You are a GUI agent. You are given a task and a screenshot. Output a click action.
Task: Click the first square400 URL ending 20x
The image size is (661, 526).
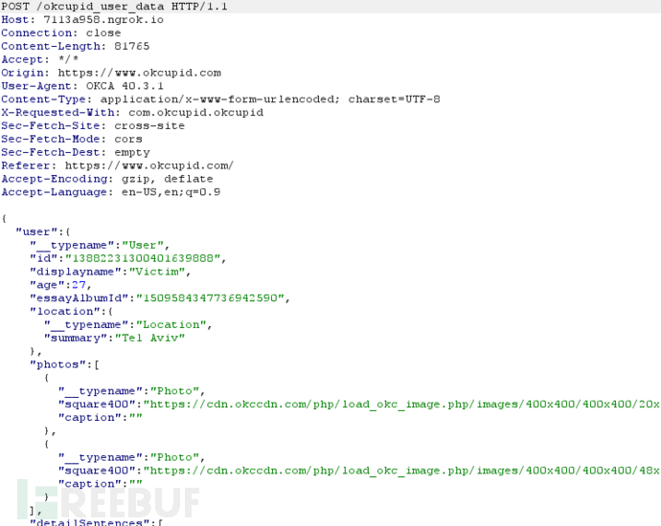401,405
